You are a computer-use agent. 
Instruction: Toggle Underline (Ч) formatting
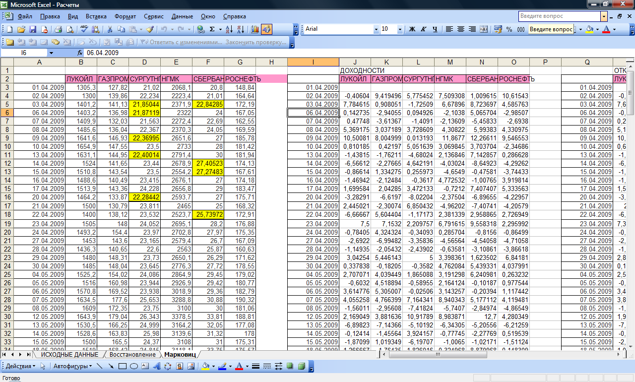tap(435, 29)
